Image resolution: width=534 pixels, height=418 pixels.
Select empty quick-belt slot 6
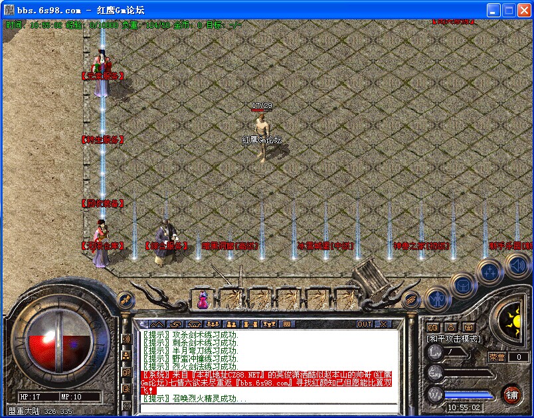(347, 299)
